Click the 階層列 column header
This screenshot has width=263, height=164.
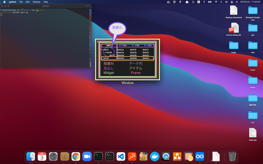coord(109,46)
